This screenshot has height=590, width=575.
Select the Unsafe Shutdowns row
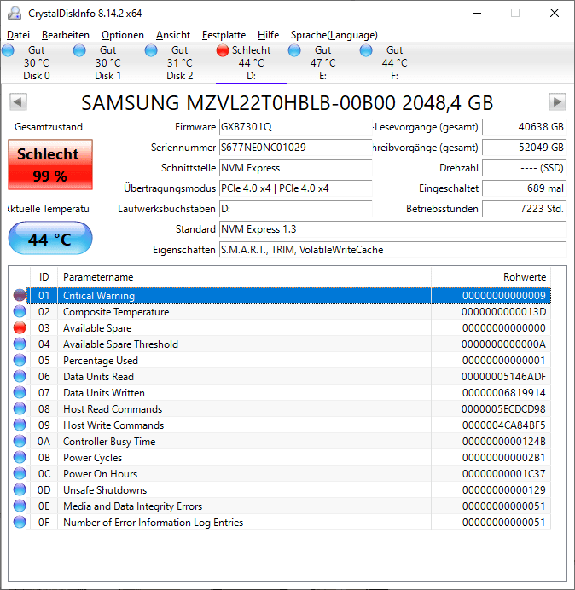(280, 490)
